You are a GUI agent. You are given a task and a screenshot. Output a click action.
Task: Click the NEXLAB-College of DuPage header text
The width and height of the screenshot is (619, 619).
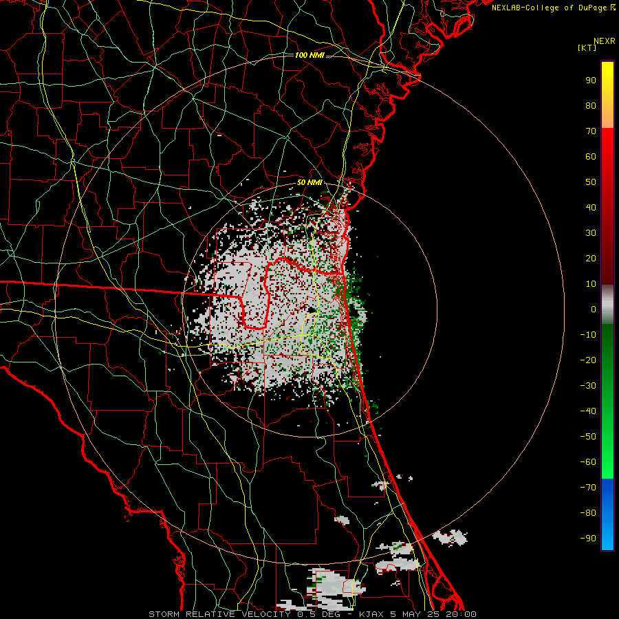coord(553,8)
